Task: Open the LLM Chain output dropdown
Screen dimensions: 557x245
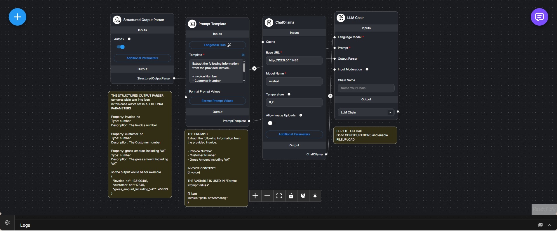Action: point(390,112)
